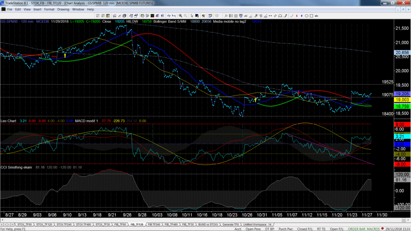Click the TradeStation app icon in menu bar

(x=3, y=9)
